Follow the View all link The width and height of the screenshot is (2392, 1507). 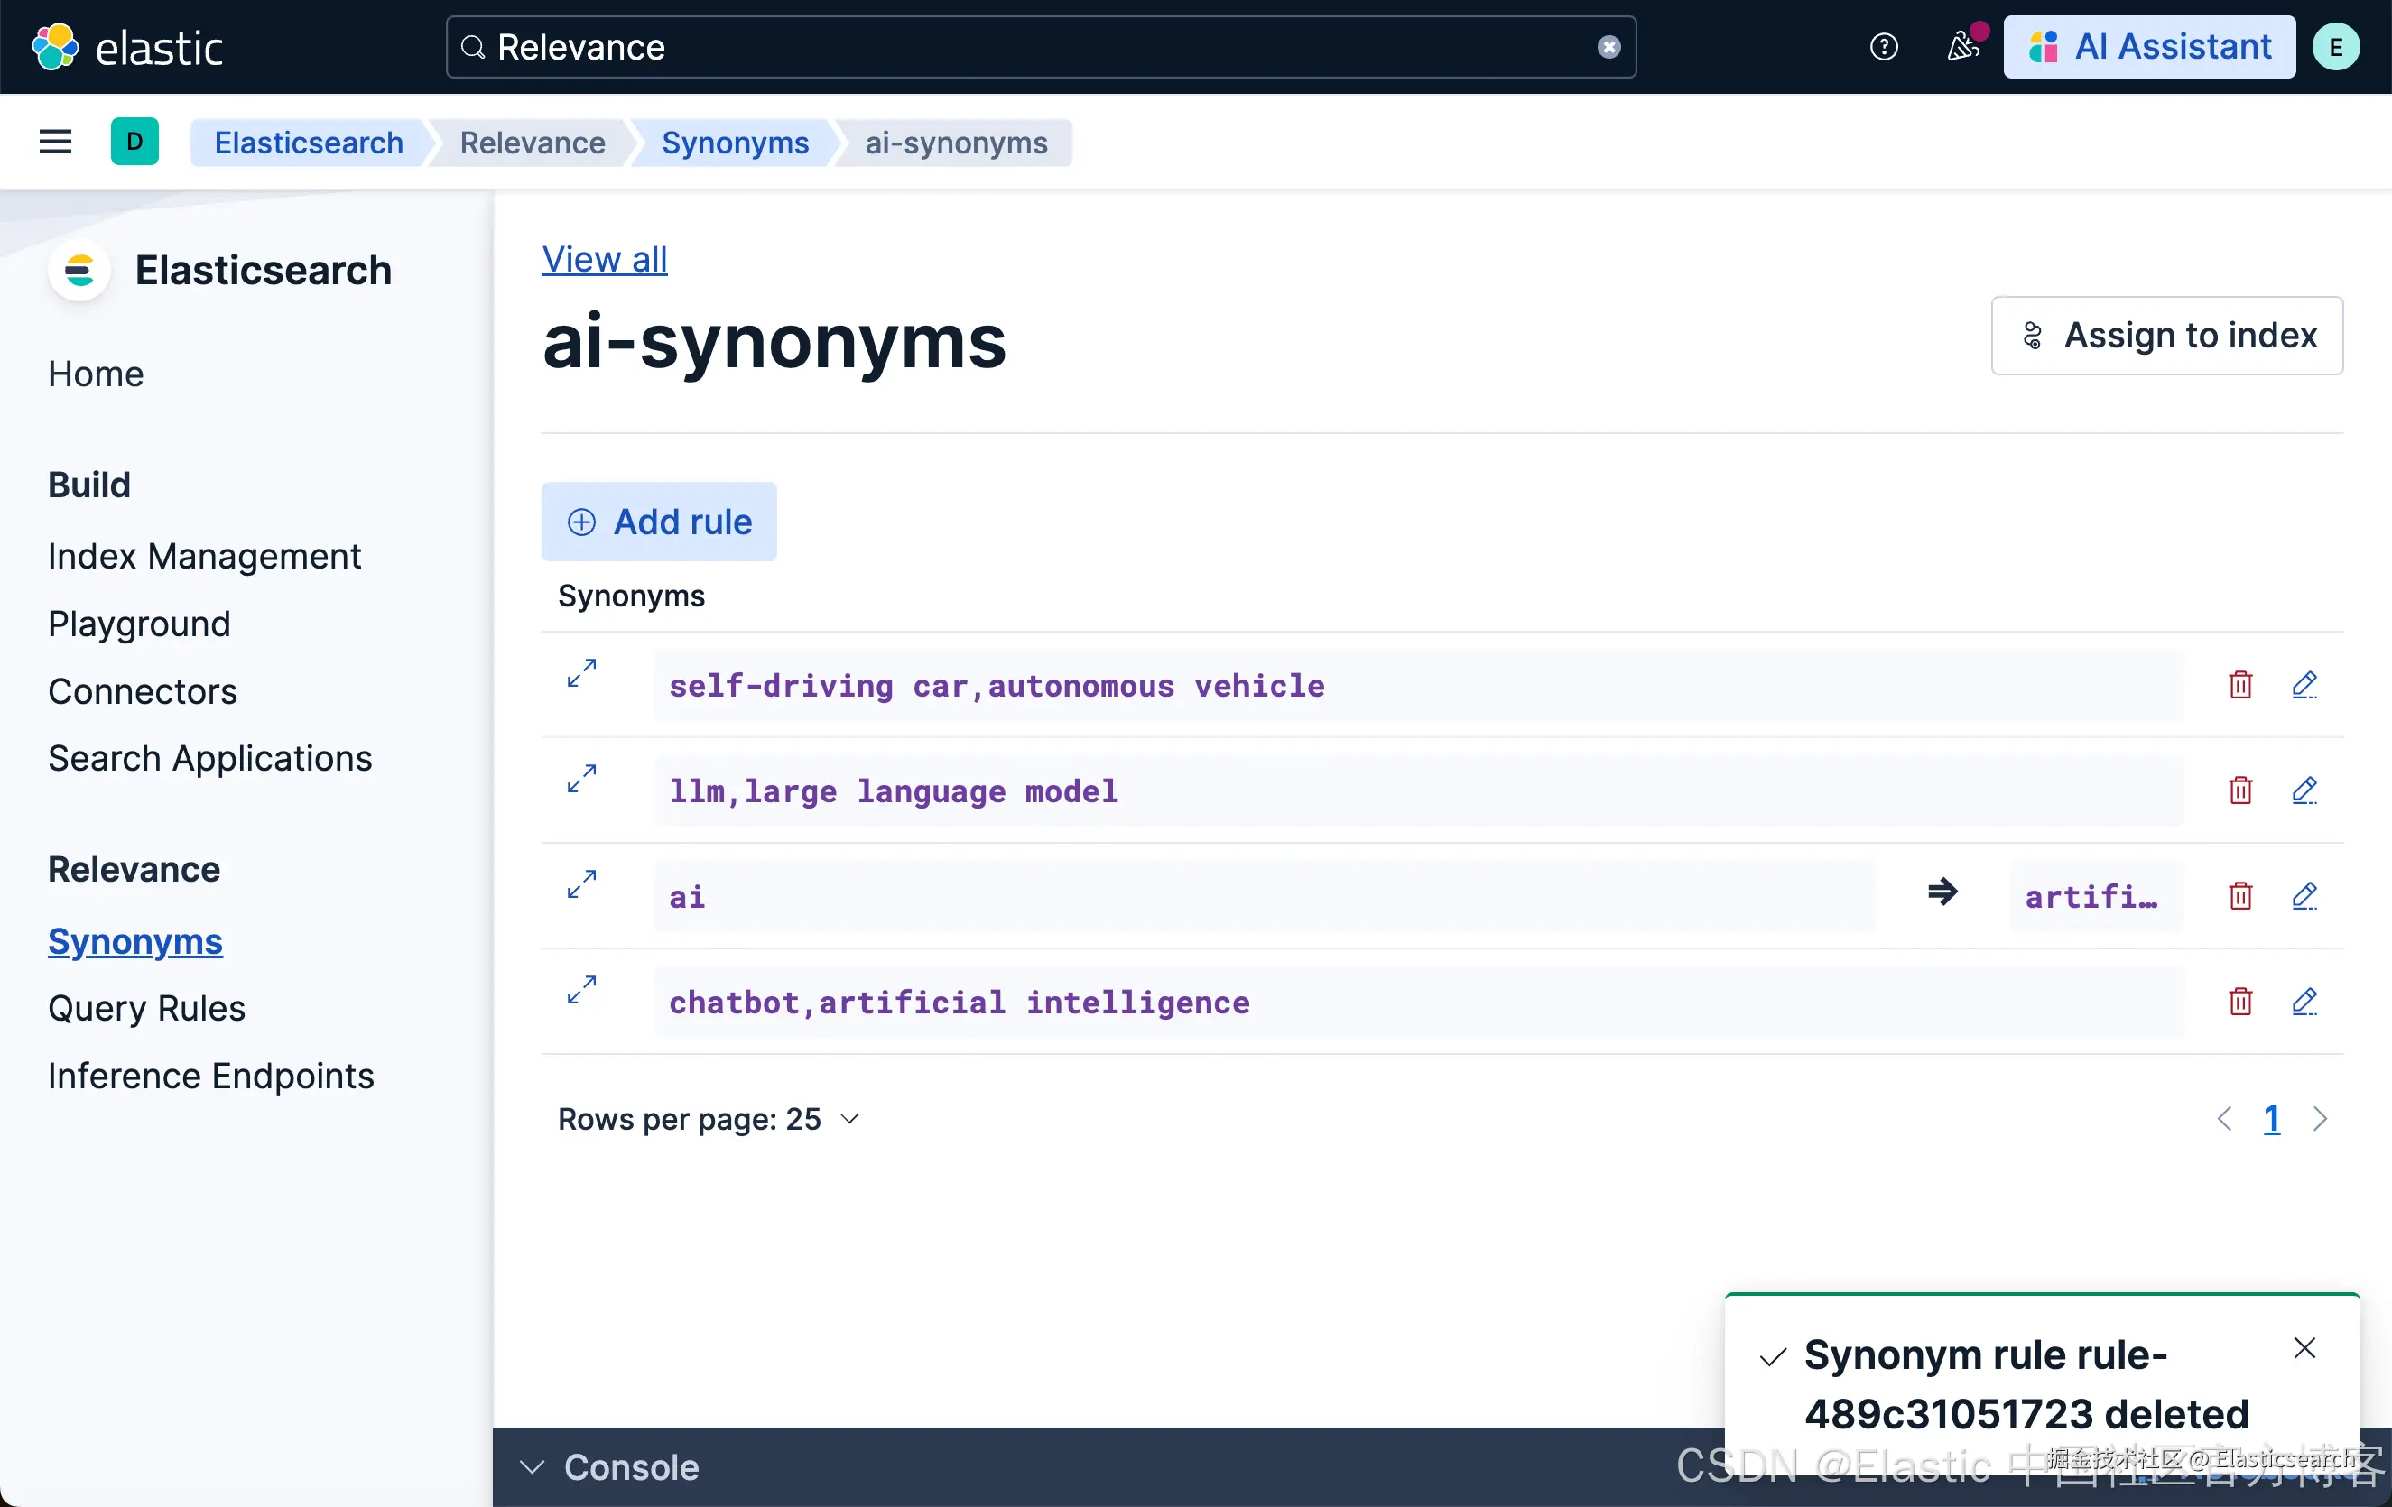[x=604, y=259]
